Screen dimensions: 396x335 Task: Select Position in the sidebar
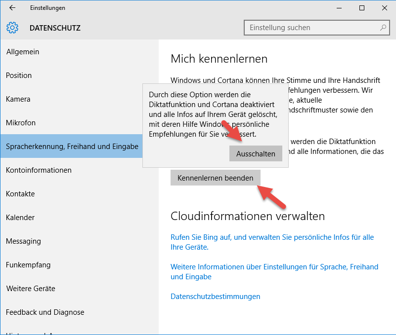click(x=19, y=75)
